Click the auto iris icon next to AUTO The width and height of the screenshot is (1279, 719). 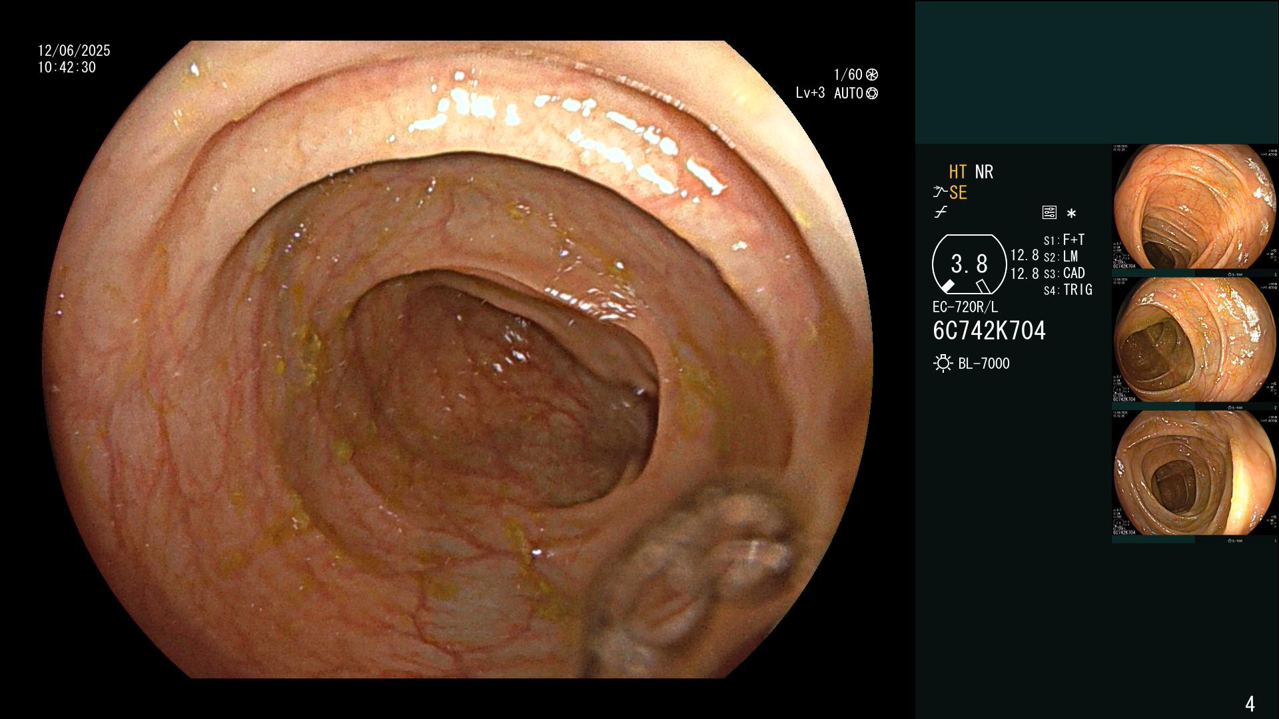[x=872, y=93]
